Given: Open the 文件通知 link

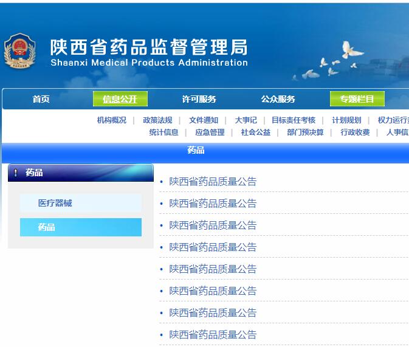Looking at the screenshot, I should (x=204, y=120).
